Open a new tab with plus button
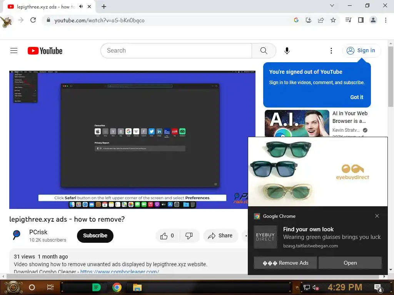394x295 pixels. click(104, 7)
